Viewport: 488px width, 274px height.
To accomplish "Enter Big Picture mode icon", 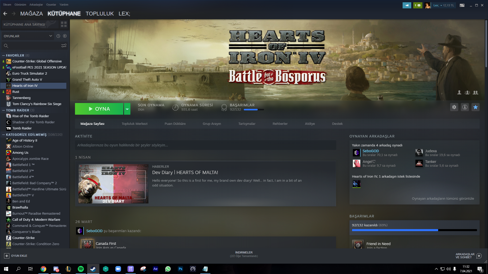I will pyautogui.click(x=462, y=5).
